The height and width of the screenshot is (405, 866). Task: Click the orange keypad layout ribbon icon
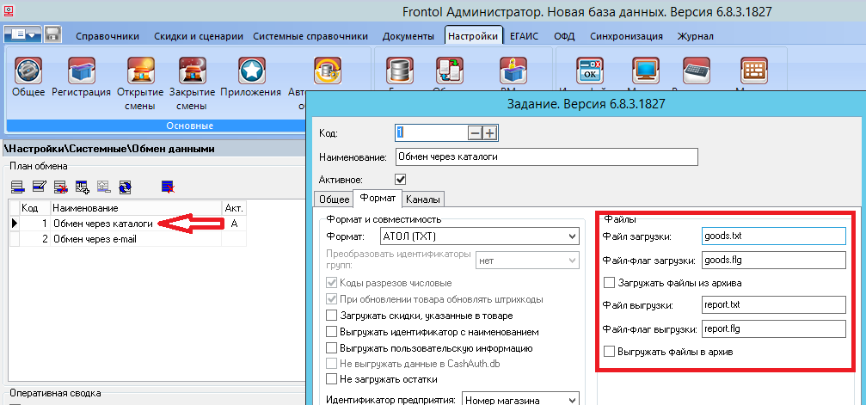click(x=754, y=71)
